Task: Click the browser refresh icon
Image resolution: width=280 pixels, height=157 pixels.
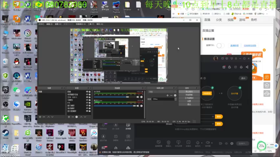Action: (x=187, y=9)
